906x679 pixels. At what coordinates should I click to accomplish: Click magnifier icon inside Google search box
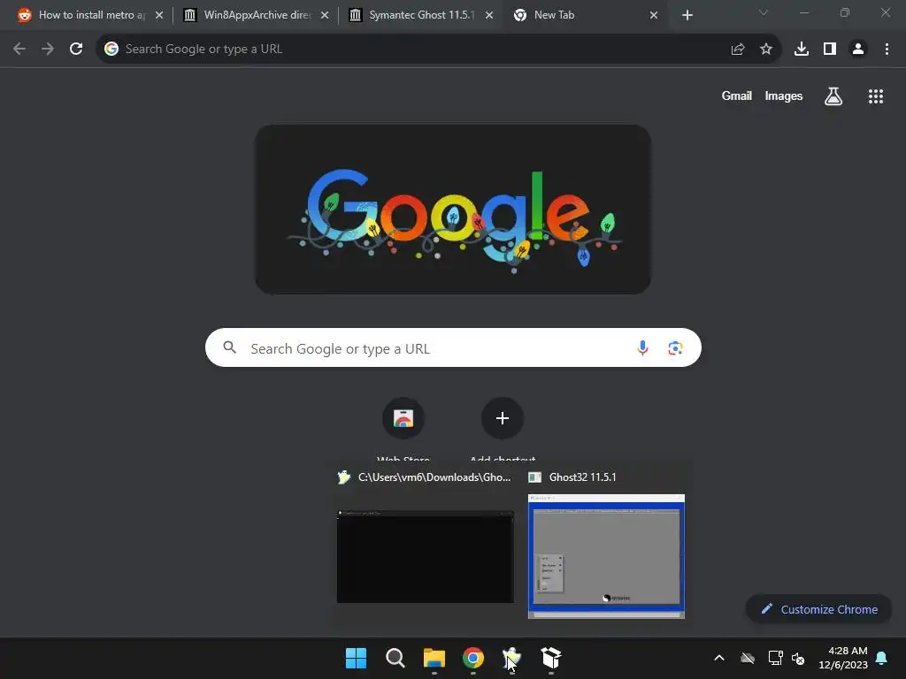click(x=229, y=347)
